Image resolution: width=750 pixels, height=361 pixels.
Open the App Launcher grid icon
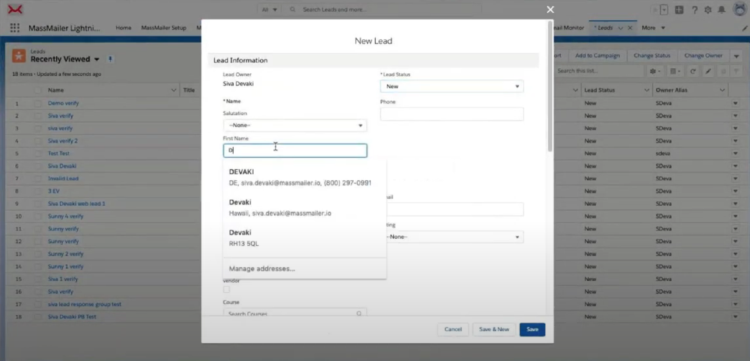[x=15, y=28]
